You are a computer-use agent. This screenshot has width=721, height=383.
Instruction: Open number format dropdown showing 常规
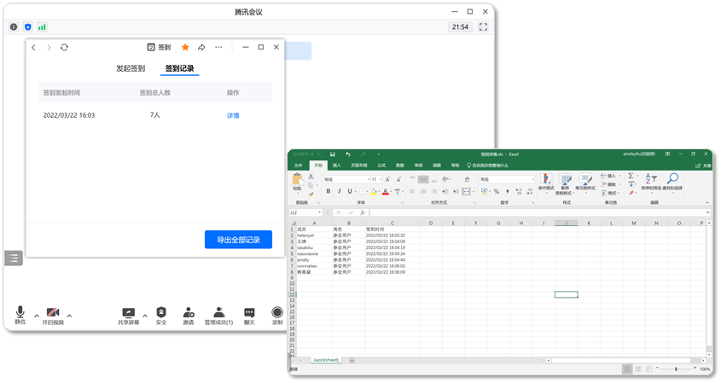point(533,179)
